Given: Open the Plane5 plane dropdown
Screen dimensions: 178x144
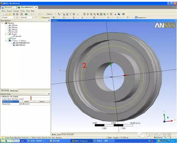Looking at the screenshot, I should point(14,18).
